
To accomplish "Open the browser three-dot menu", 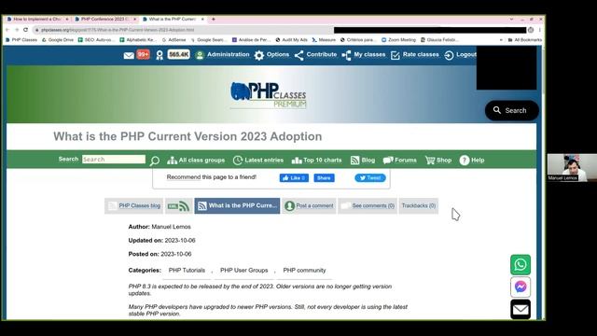I will tap(540, 30).
